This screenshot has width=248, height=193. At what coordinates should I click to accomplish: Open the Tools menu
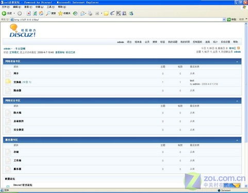(51, 7)
